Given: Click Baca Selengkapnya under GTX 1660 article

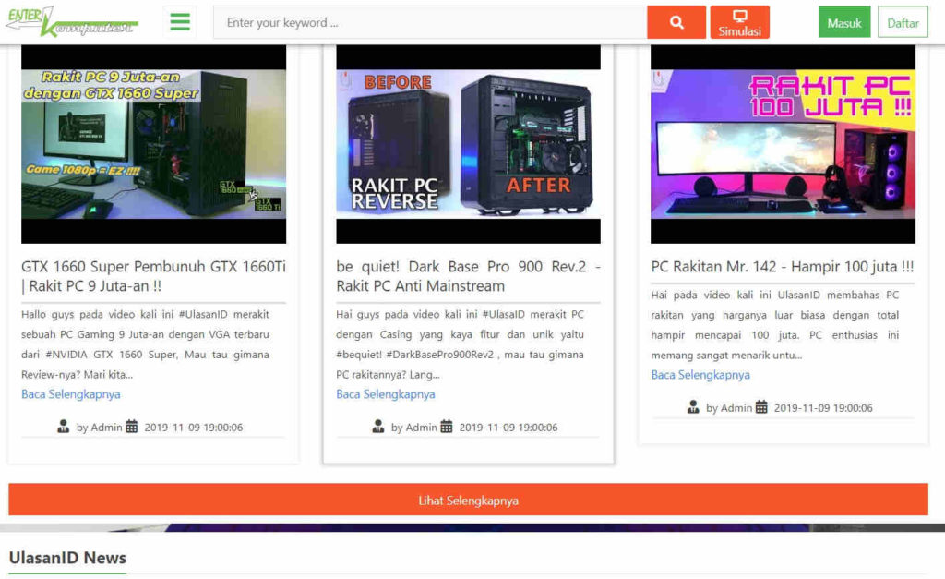Looking at the screenshot, I should pyautogui.click(x=70, y=394).
